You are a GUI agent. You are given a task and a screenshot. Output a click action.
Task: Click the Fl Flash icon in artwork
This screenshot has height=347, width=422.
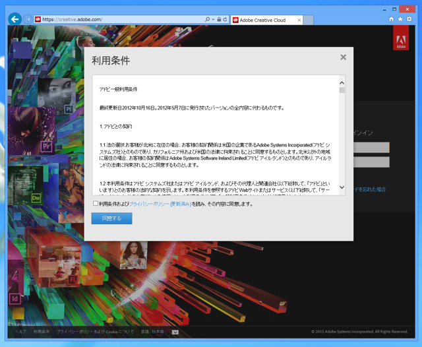click(x=72, y=280)
